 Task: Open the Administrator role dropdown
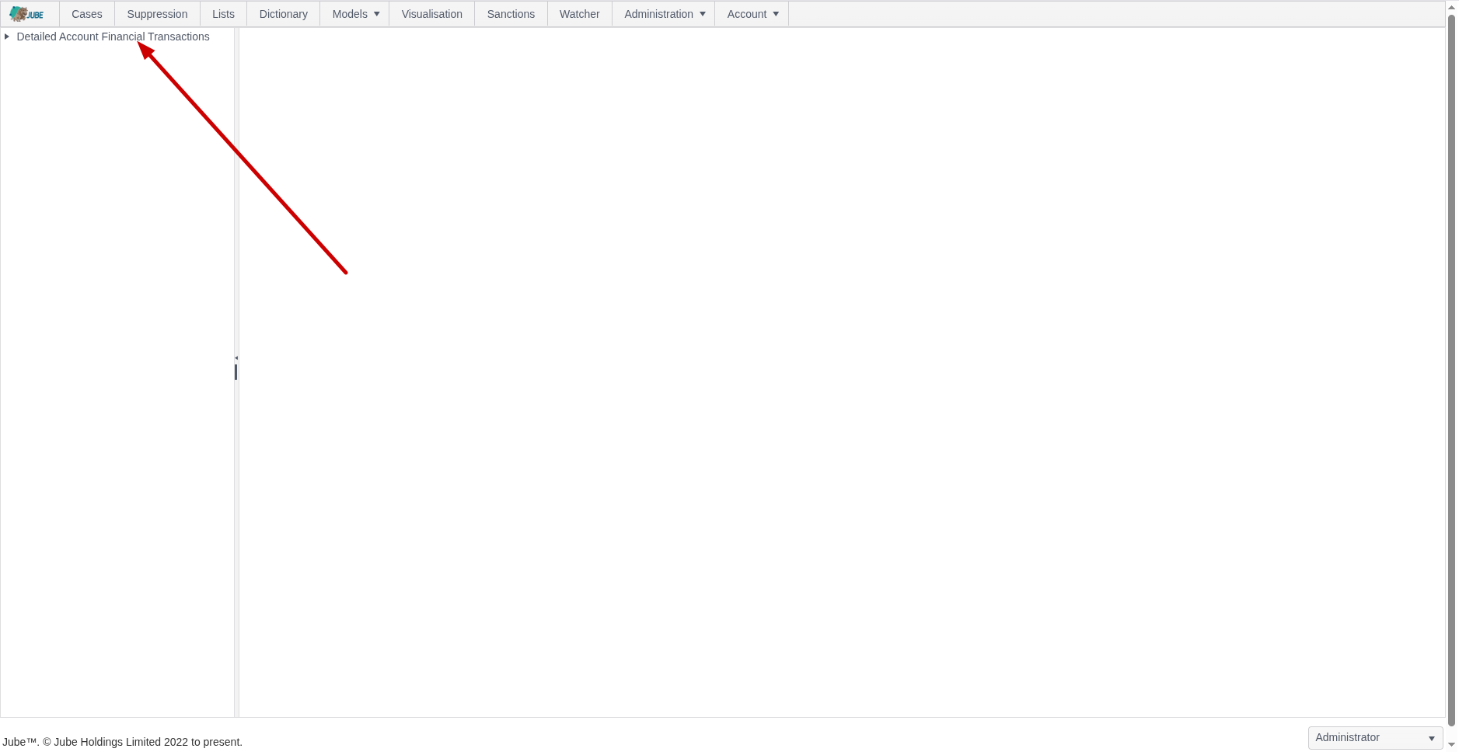click(x=1375, y=737)
